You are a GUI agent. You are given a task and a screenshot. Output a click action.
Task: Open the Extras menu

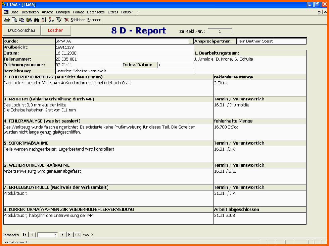pyautogui.click(x=113, y=12)
